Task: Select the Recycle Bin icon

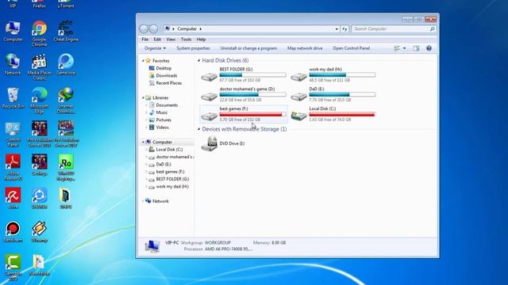Action: 13,98
